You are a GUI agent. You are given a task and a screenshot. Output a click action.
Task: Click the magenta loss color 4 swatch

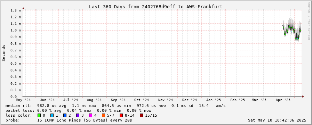90,115
